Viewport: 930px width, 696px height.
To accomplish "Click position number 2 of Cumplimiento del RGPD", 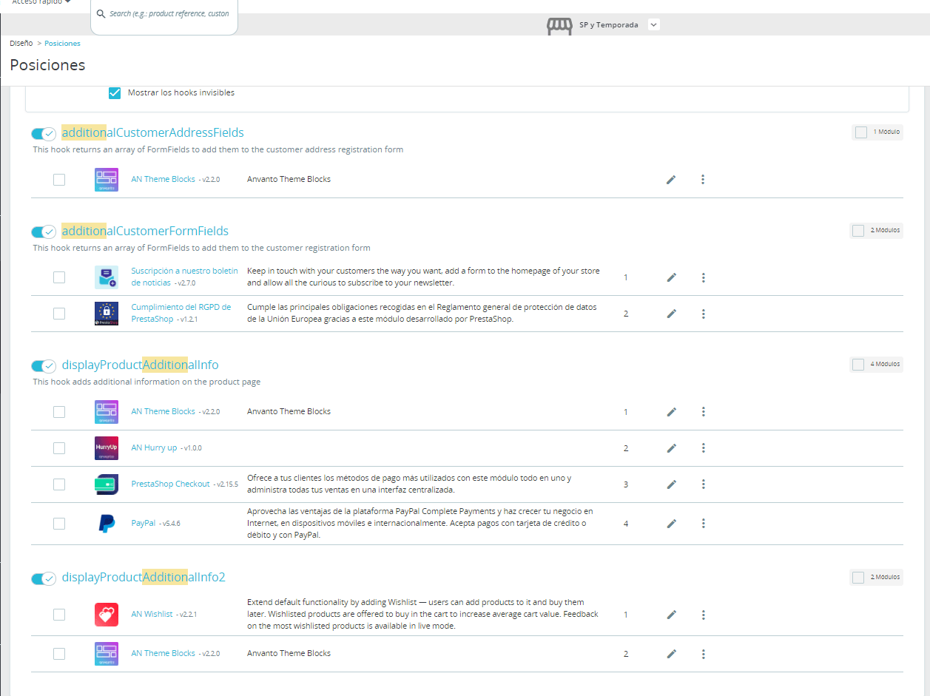I will click(x=626, y=314).
